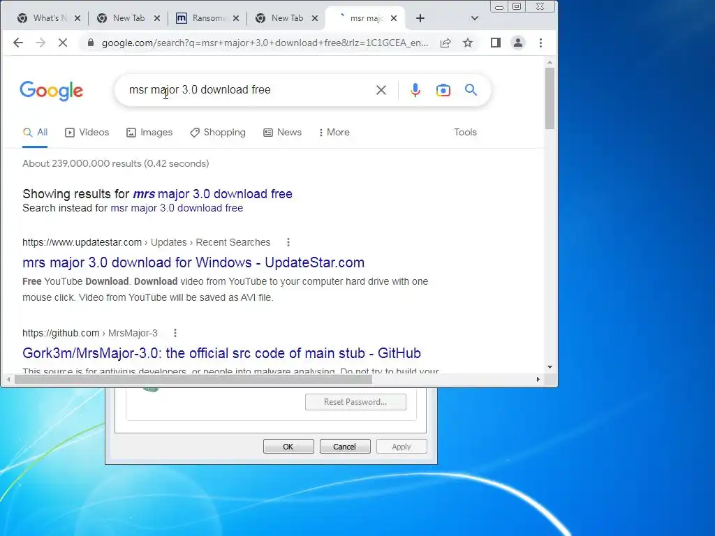Image resolution: width=715 pixels, height=536 pixels.
Task: Open the GitHub result options dots
Action: [175, 333]
